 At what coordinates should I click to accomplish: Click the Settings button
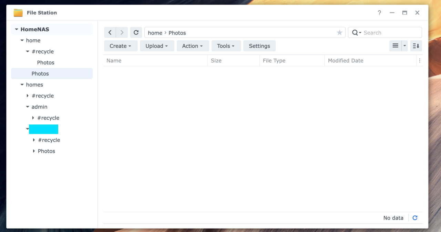coord(259,46)
